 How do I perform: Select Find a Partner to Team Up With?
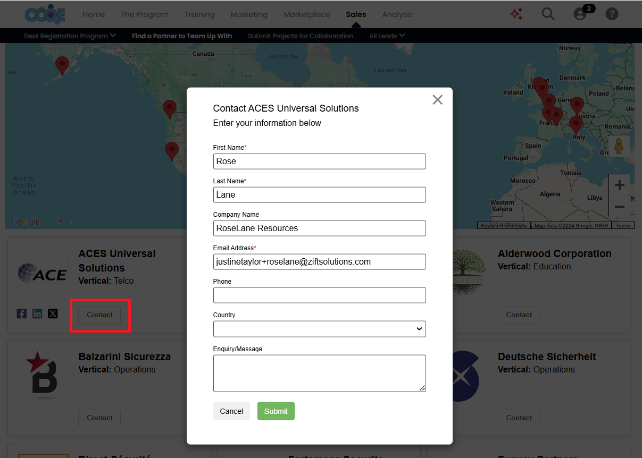point(182,36)
